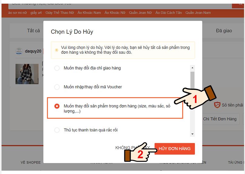Click the product thumbnail image in the order
Image resolution: width=245 pixels, height=174 pixels.
27,73
